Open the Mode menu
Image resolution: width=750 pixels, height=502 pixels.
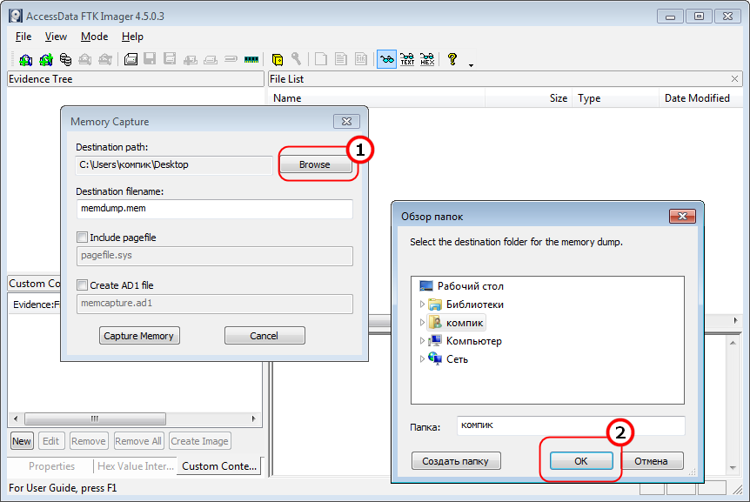(94, 37)
